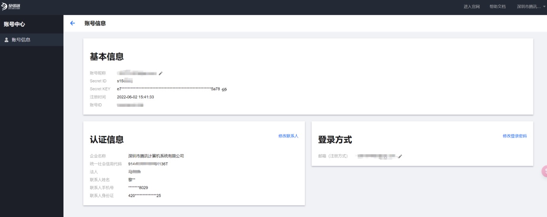Click the company name 深圳市腾讯计算机系统有限公司

[156, 156]
